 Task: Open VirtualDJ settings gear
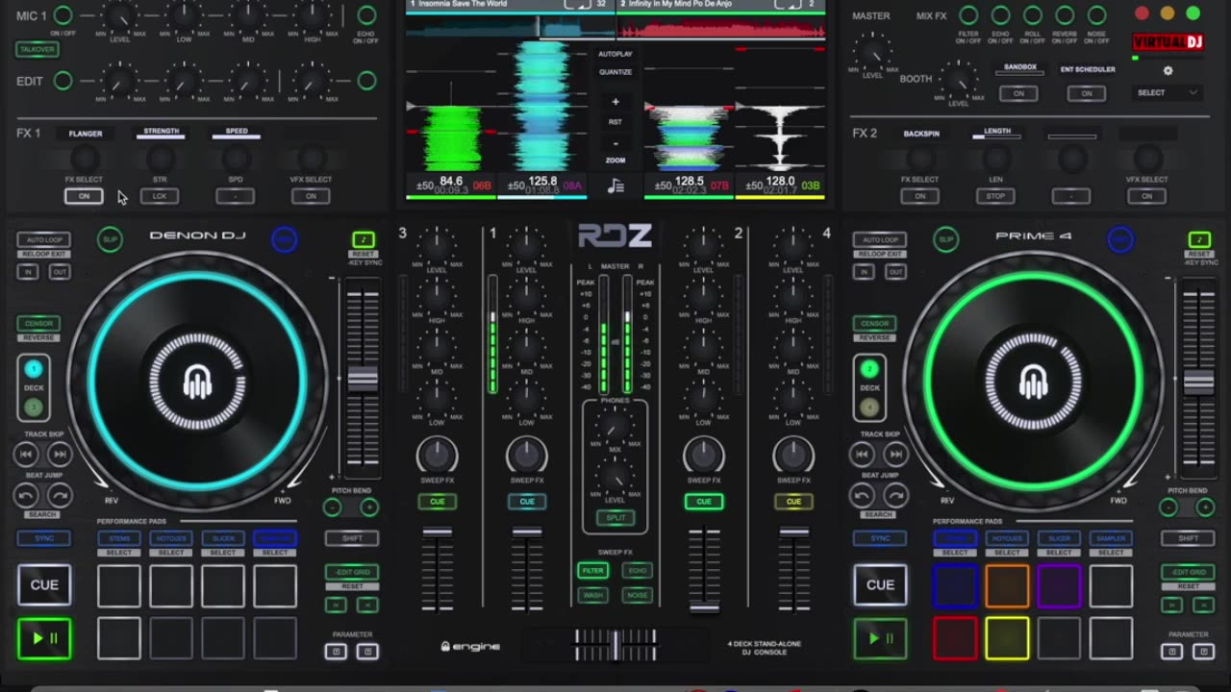tap(1168, 70)
